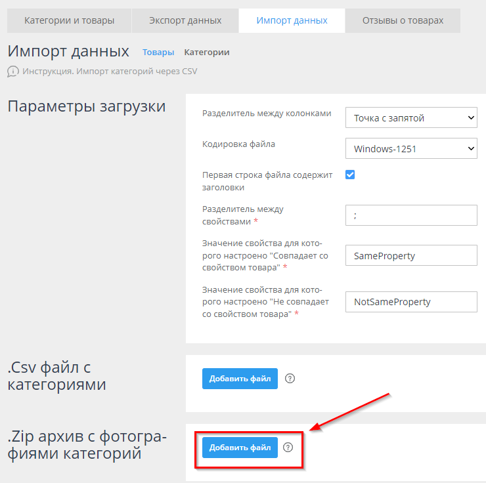Select the 'Импорт данных' tab
This screenshot has height=483, width=486.
click(x=292, y=20)
